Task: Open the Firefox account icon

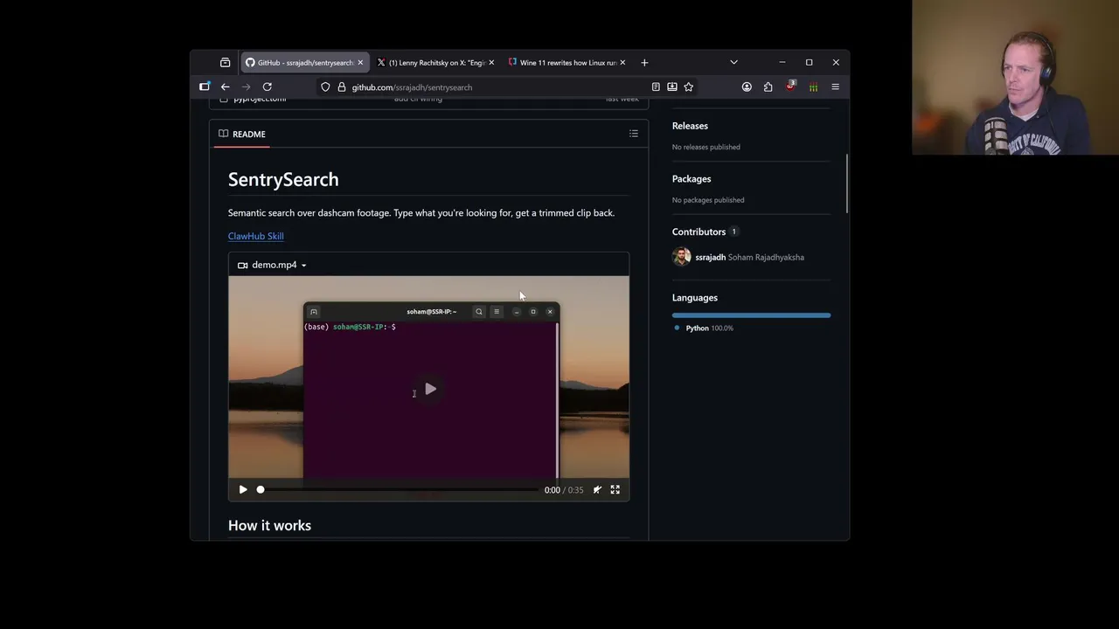Action: (x=747, y=86)
